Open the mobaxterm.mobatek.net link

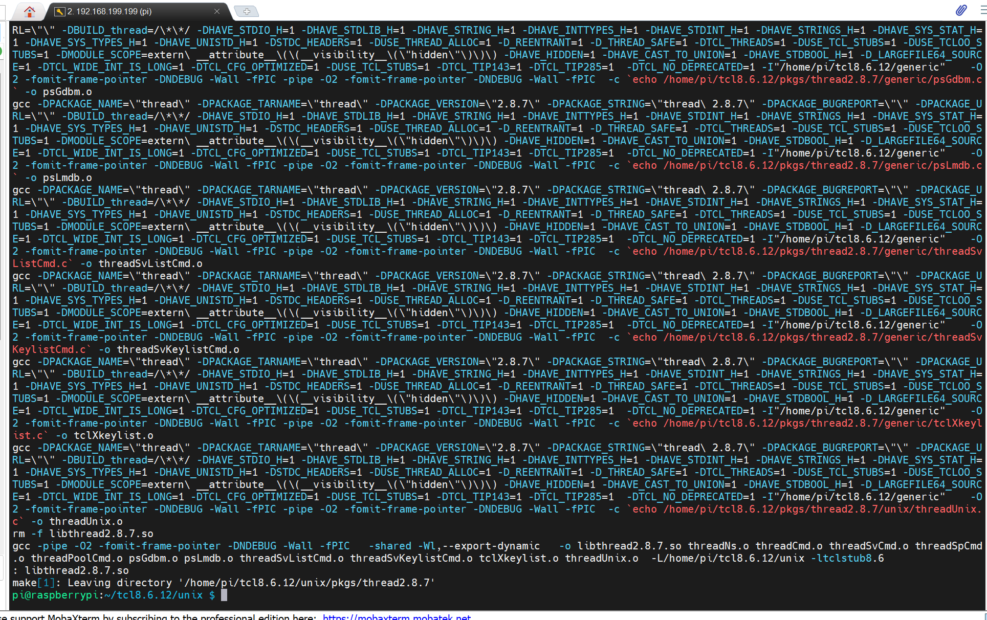[x=397, y=617]
